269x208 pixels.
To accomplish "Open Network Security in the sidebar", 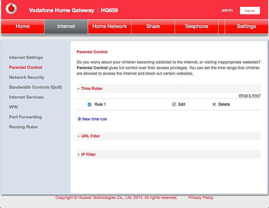I will click(x=26, y=78).
